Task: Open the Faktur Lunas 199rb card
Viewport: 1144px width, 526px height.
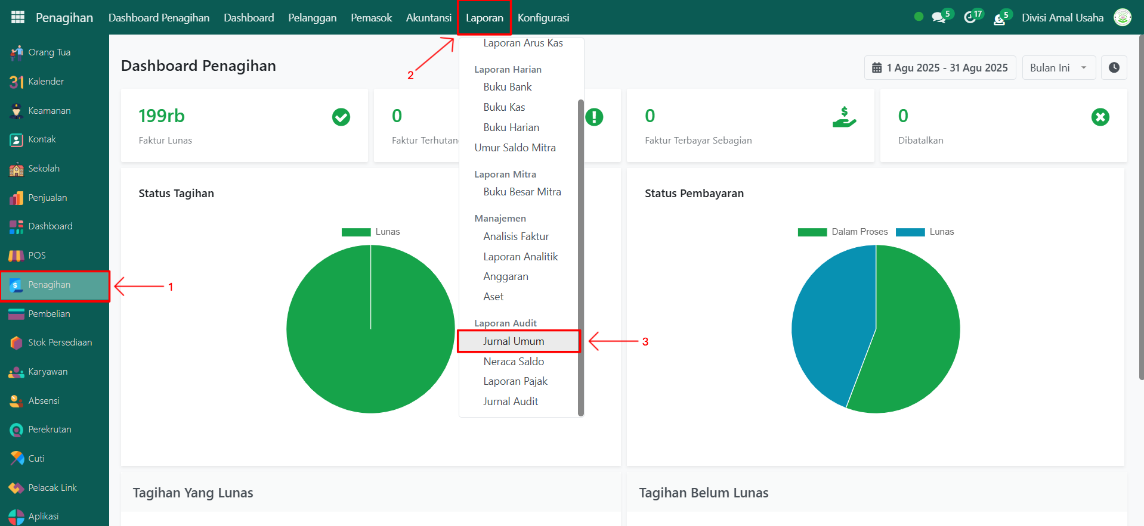Action: coord(244,126)
